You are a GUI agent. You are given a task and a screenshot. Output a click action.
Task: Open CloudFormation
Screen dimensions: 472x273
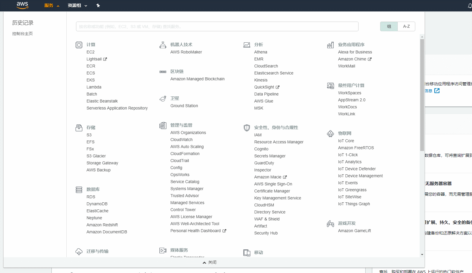[185, 154]
